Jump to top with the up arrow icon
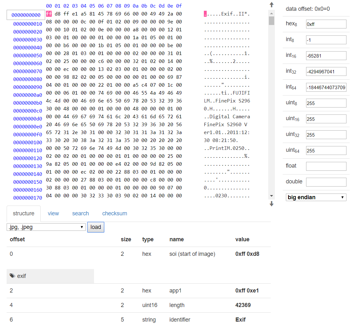355x332 pixels. pos(271,5)
